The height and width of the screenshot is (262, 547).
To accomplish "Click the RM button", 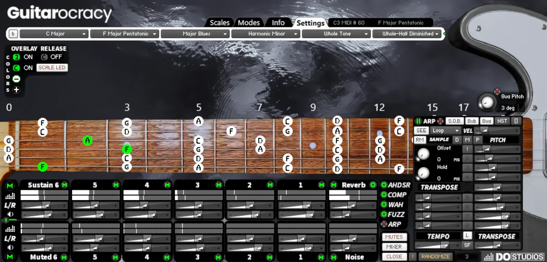I will [x=420, y=140].
